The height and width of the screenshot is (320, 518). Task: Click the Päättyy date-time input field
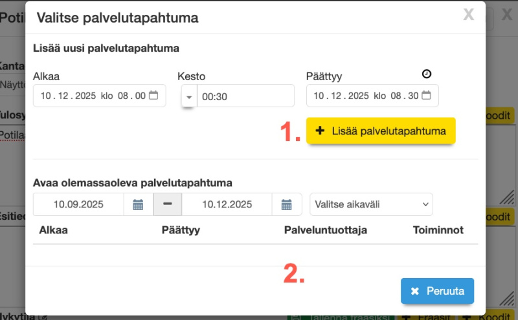pos(364,96)
